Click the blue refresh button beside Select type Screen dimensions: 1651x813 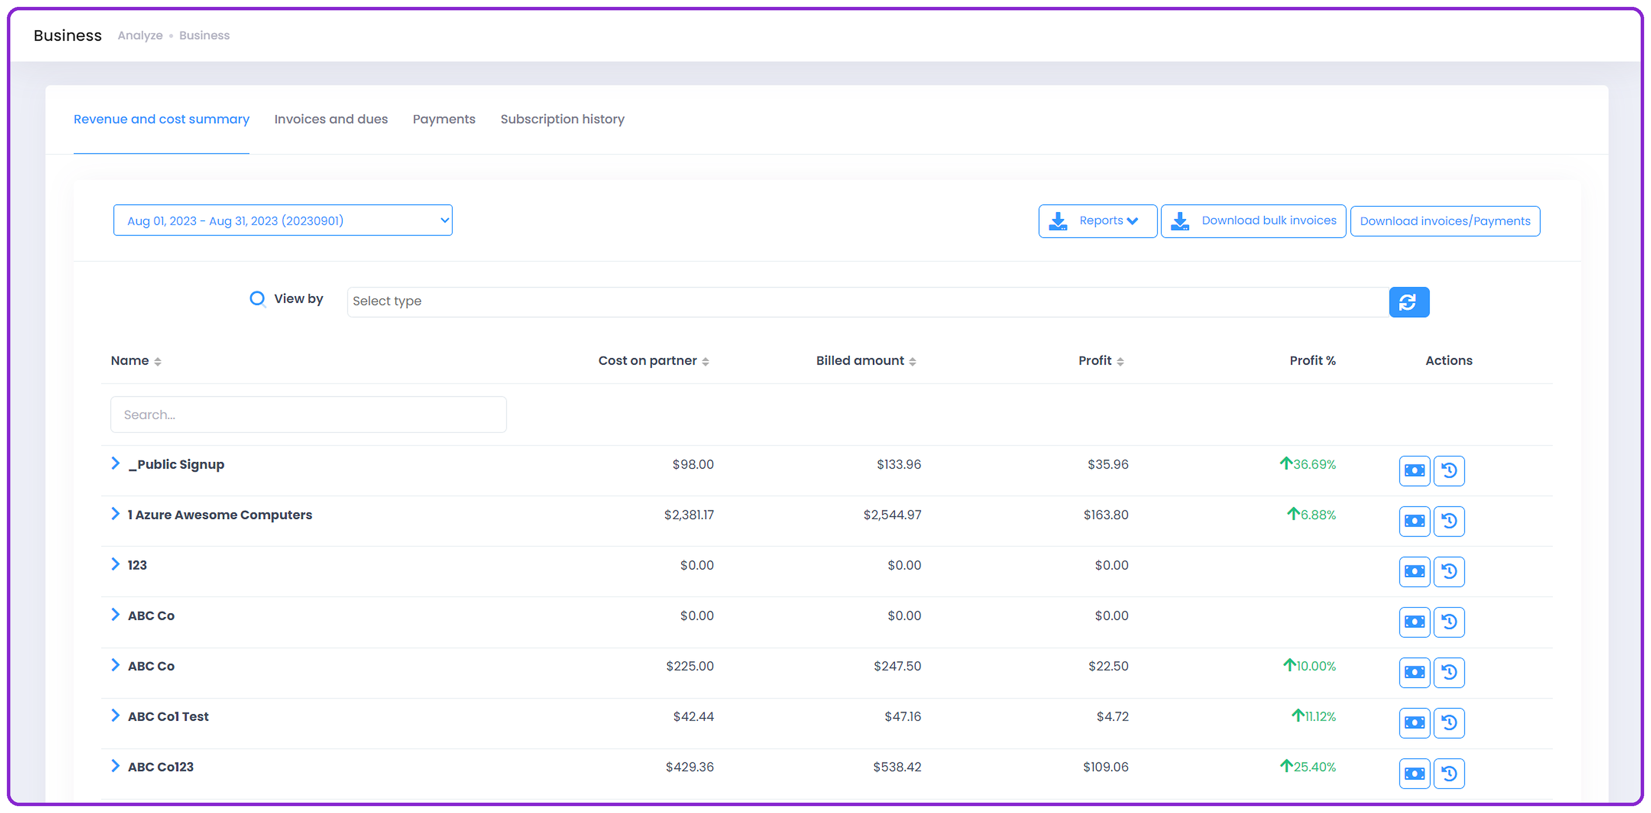[1409, 302]
